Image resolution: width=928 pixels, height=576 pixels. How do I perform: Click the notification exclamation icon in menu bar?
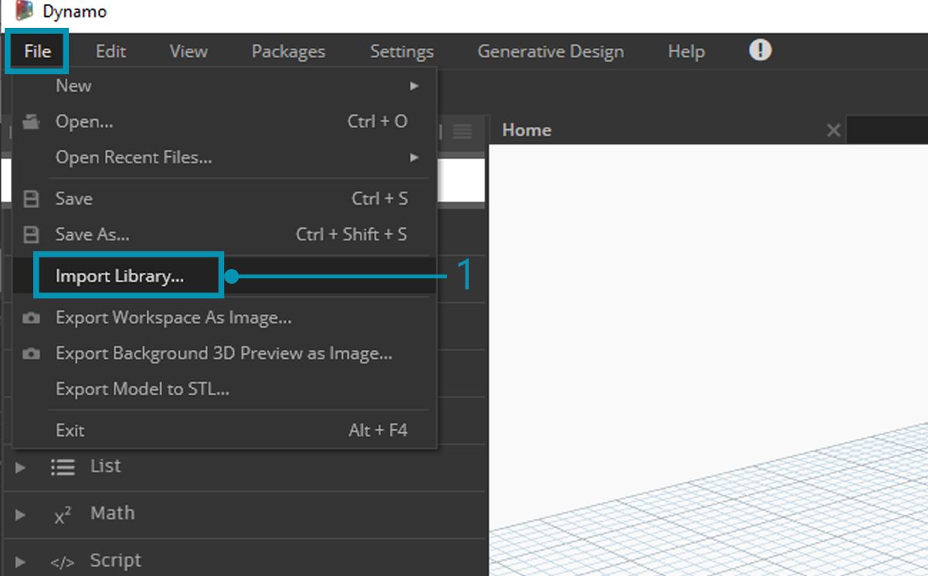[x=760, y=50]
